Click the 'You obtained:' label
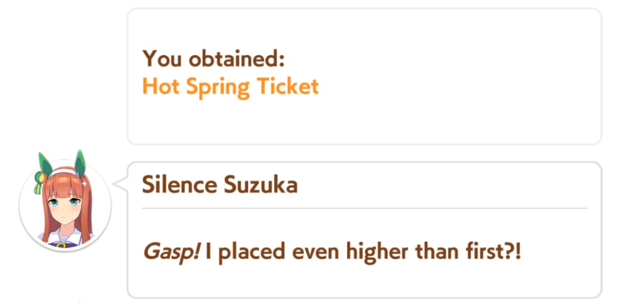620x303 pixels. click(213, 58)
